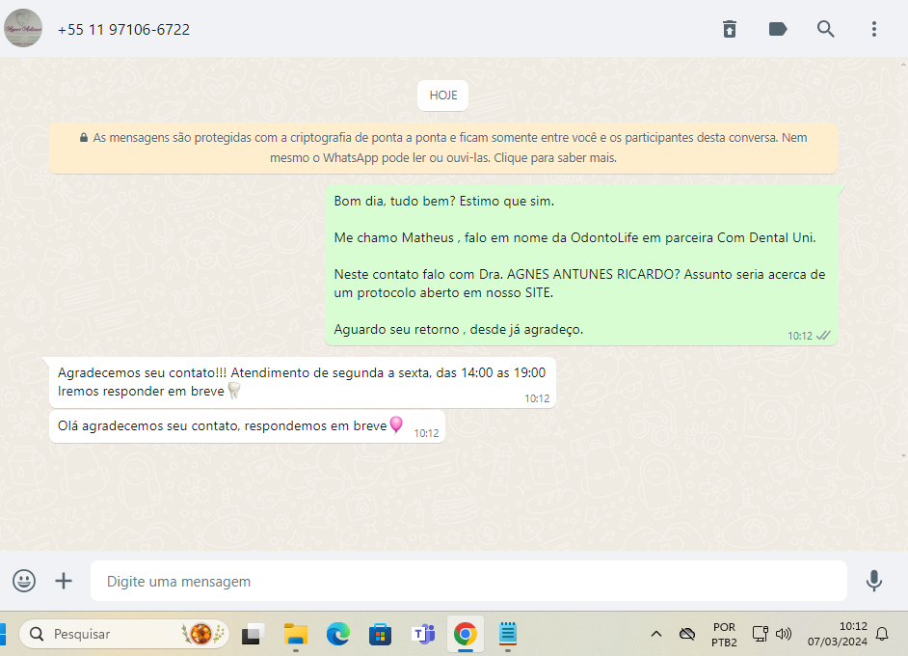The height and width of the screenshot is (656, 908).
Task: Open the volume speaker tray icon
Action: click(x=784, y=634)
